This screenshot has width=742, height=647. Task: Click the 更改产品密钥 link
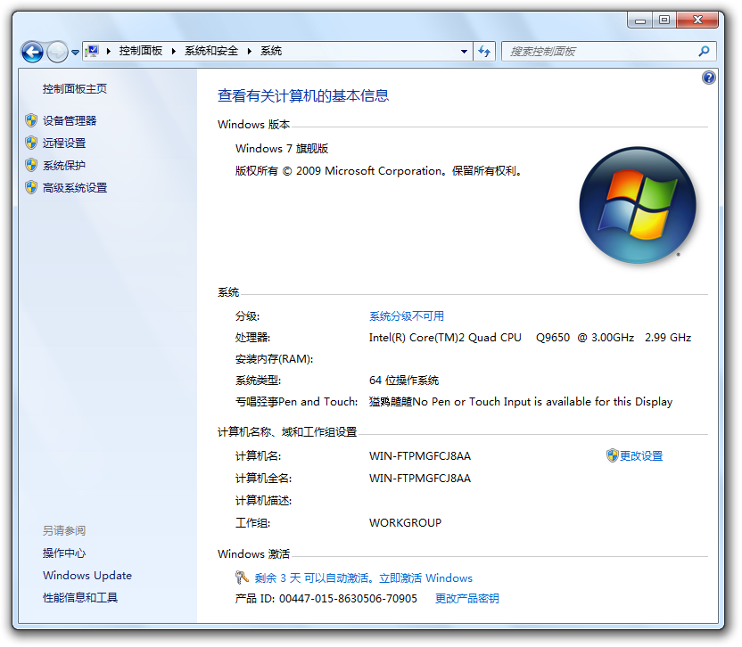tap(467, 599)
